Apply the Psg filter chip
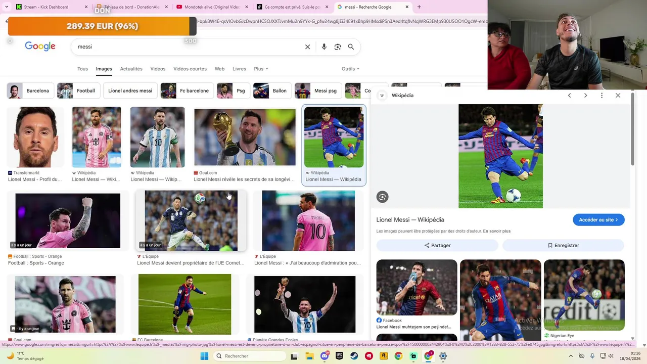This screenshot has height=364, width=647. (x=233, y=90)
